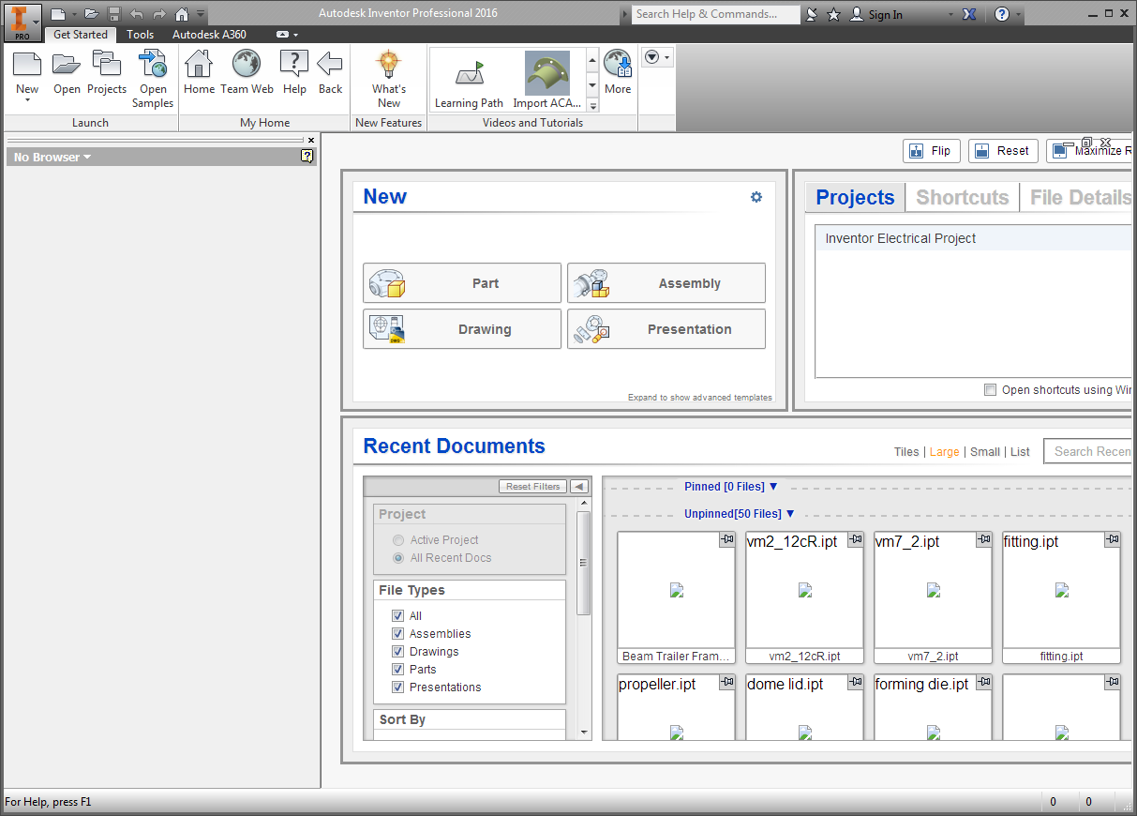Switch to the Get Started tab

coord(81,35)
